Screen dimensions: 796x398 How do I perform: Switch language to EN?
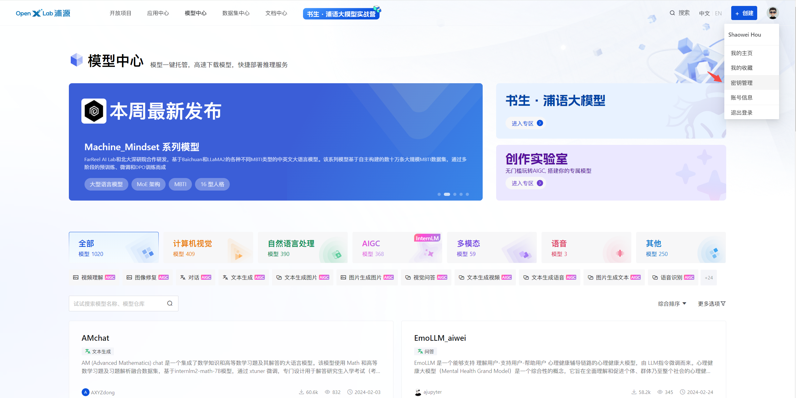(718, 13)
